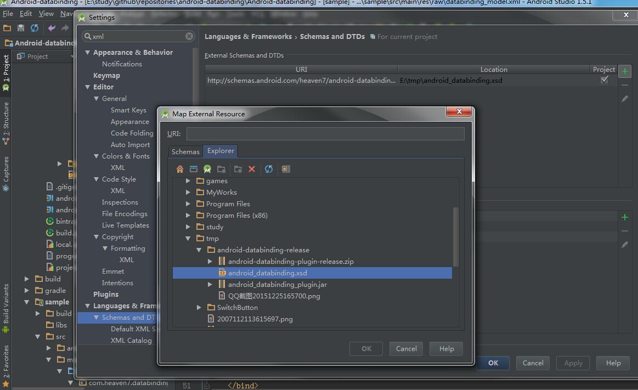The height and width of the screenshot is (390, 638).
Task: Click the URI input field
Action: pyautogui.click(x=325, y=133)
